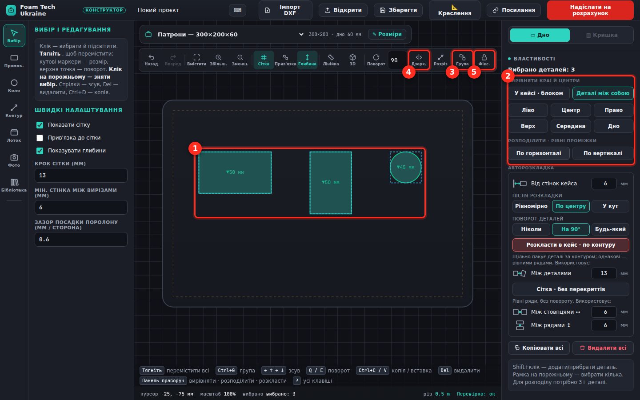Toggle the Прив'язка snap toolbar button
Image resolution: width=640 pixels, height=400 pixels.
[x=285, y=60]
